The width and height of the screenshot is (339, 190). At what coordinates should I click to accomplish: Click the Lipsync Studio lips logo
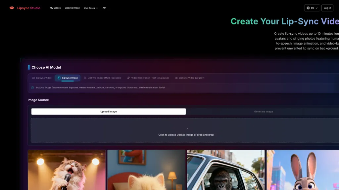coord(12,8)
